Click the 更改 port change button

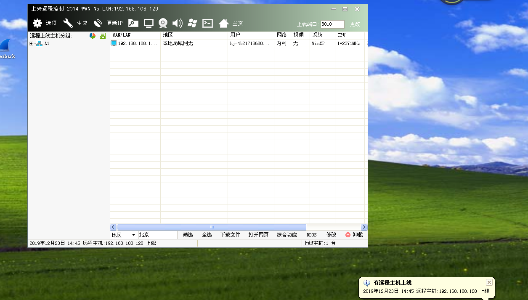pyautogui.click(x=355, y=24)
